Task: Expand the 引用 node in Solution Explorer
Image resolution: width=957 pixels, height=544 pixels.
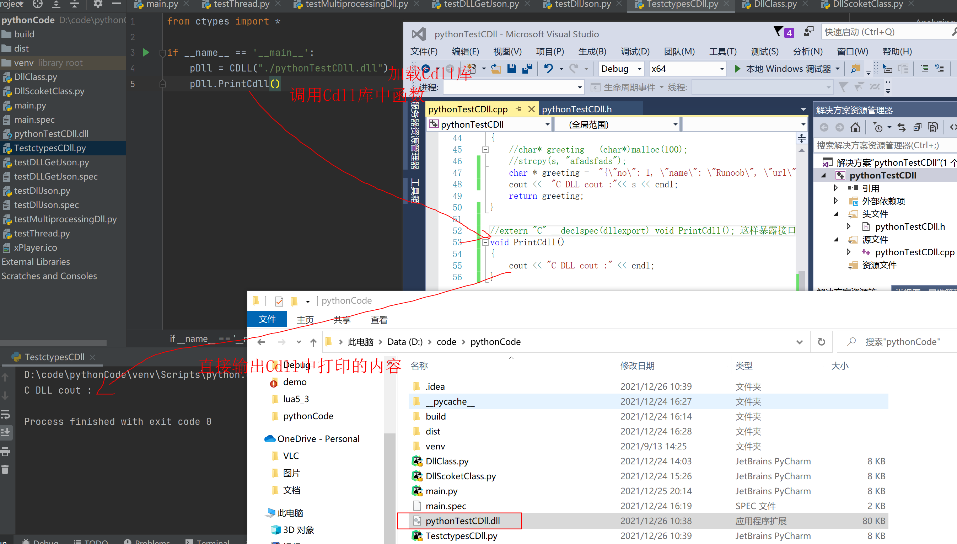Action: click(836, 188)
